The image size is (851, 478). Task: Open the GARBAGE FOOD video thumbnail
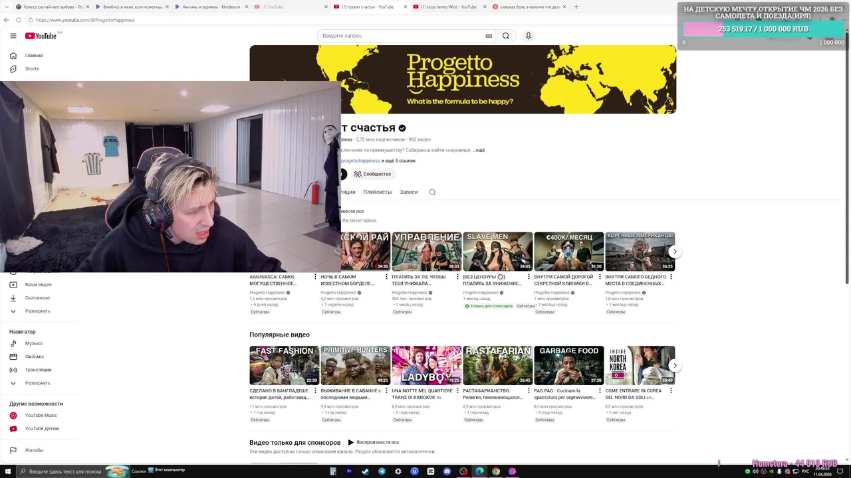point(568,365)
